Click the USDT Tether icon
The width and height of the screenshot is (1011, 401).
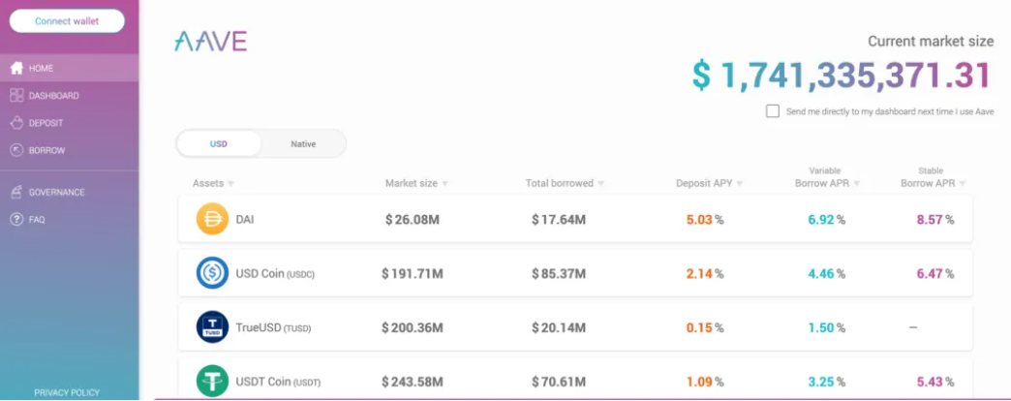coord(212,381)
